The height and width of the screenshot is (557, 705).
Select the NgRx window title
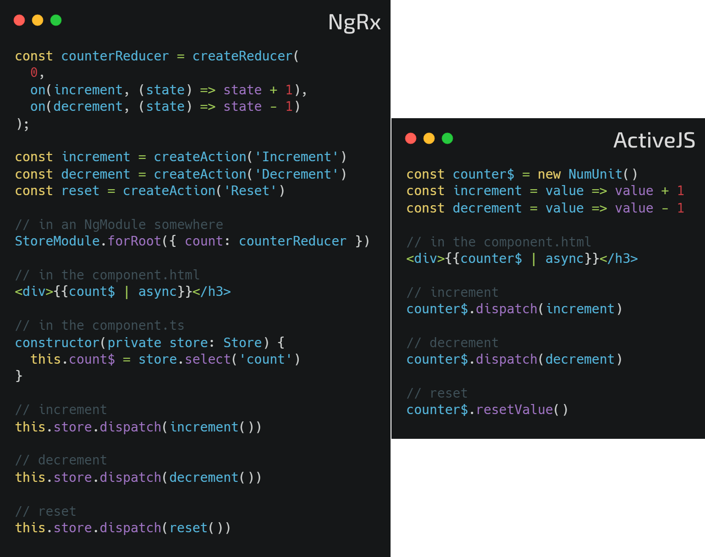click(x=354, y=23)
